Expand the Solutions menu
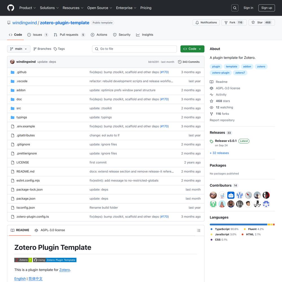The image size is (282, 282). point(49,8)
